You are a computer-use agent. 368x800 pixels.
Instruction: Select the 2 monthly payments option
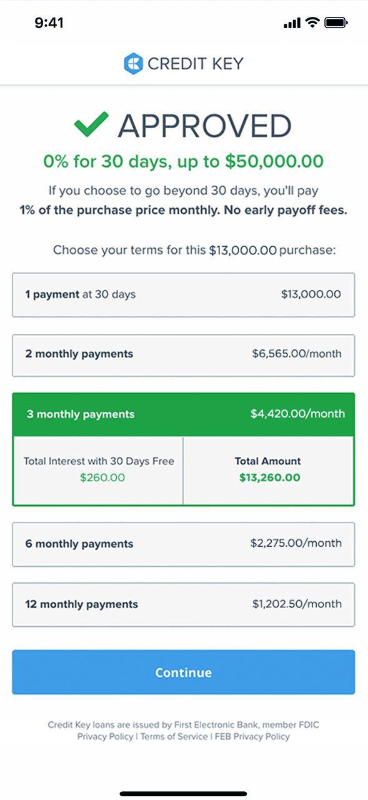[184, 355]
